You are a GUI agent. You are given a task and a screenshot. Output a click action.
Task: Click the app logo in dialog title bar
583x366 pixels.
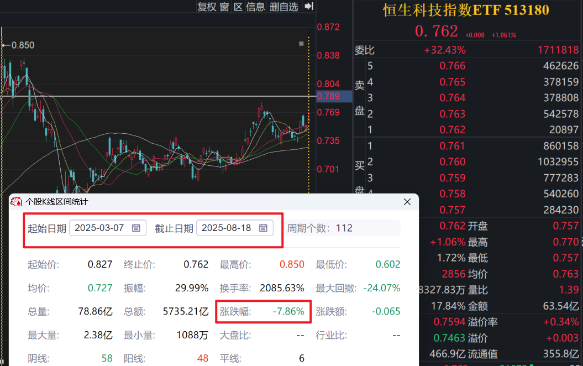point(16,202)
